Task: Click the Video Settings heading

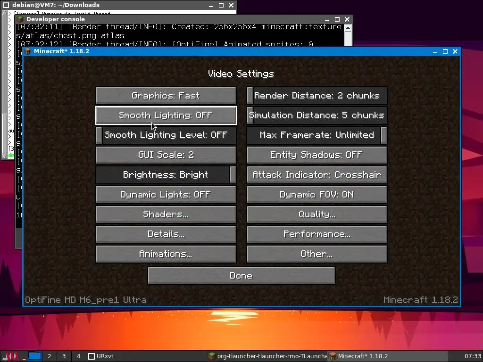Action: (x=241, y=74)
